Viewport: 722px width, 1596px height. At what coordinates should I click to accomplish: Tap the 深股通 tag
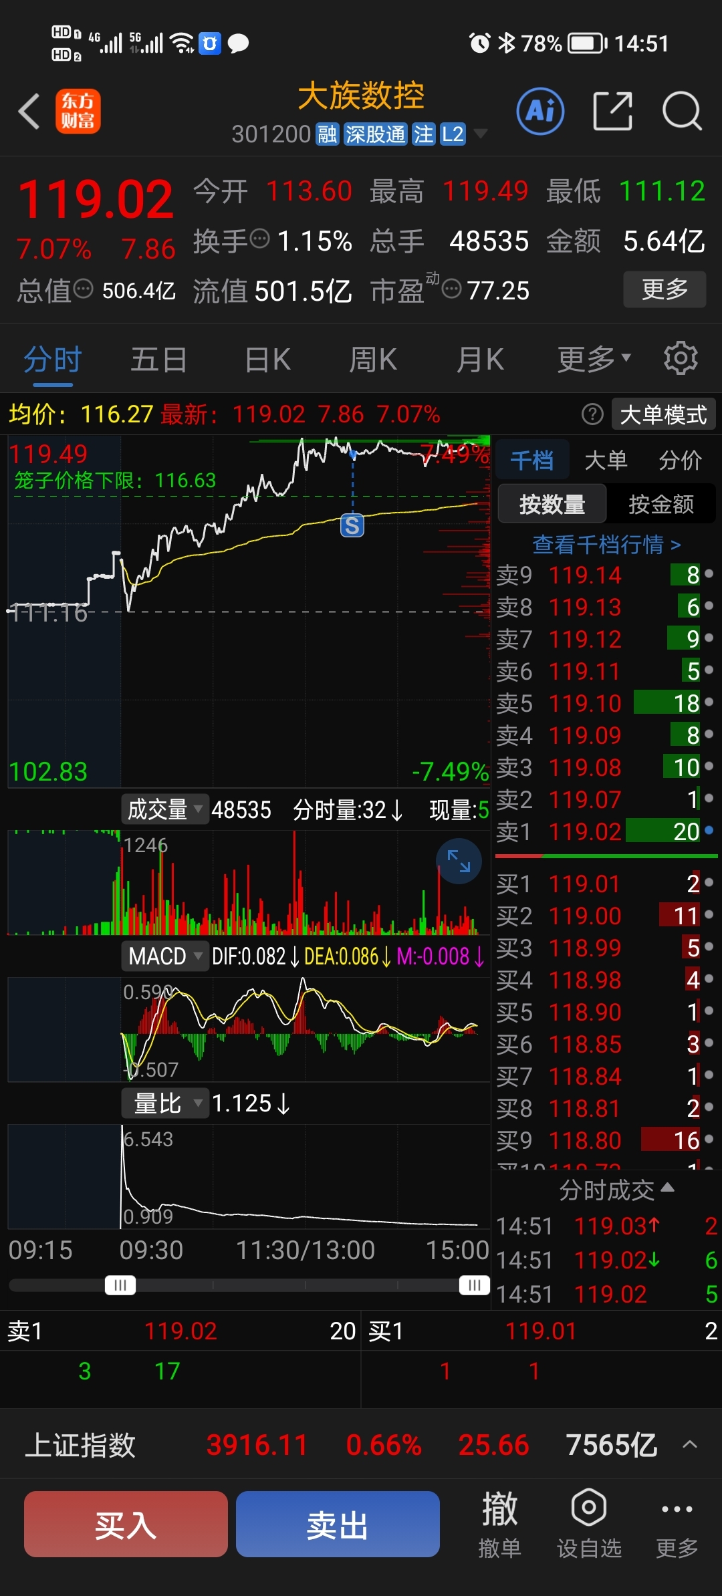pos(375,134)
